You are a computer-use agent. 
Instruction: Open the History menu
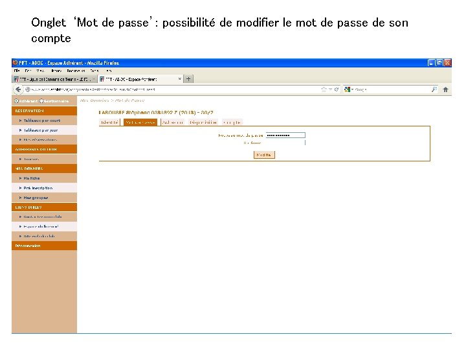coord(56,71)
